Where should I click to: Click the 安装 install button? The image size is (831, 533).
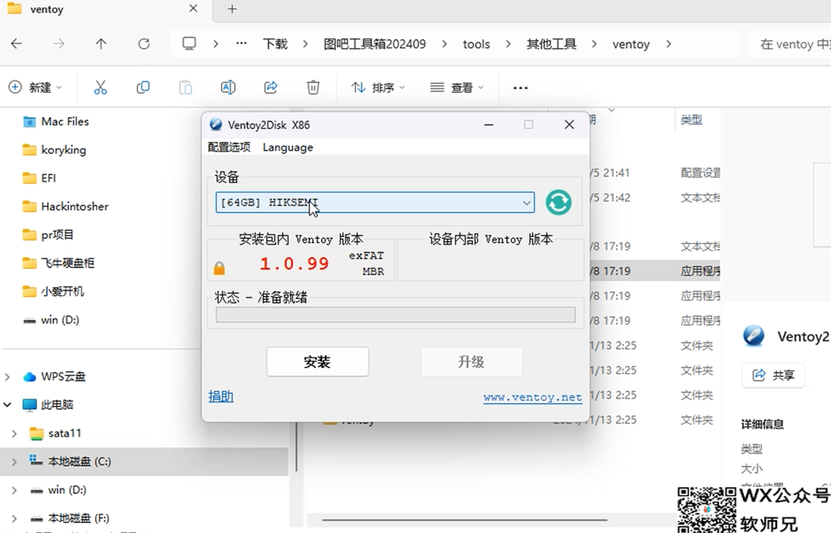318,361
